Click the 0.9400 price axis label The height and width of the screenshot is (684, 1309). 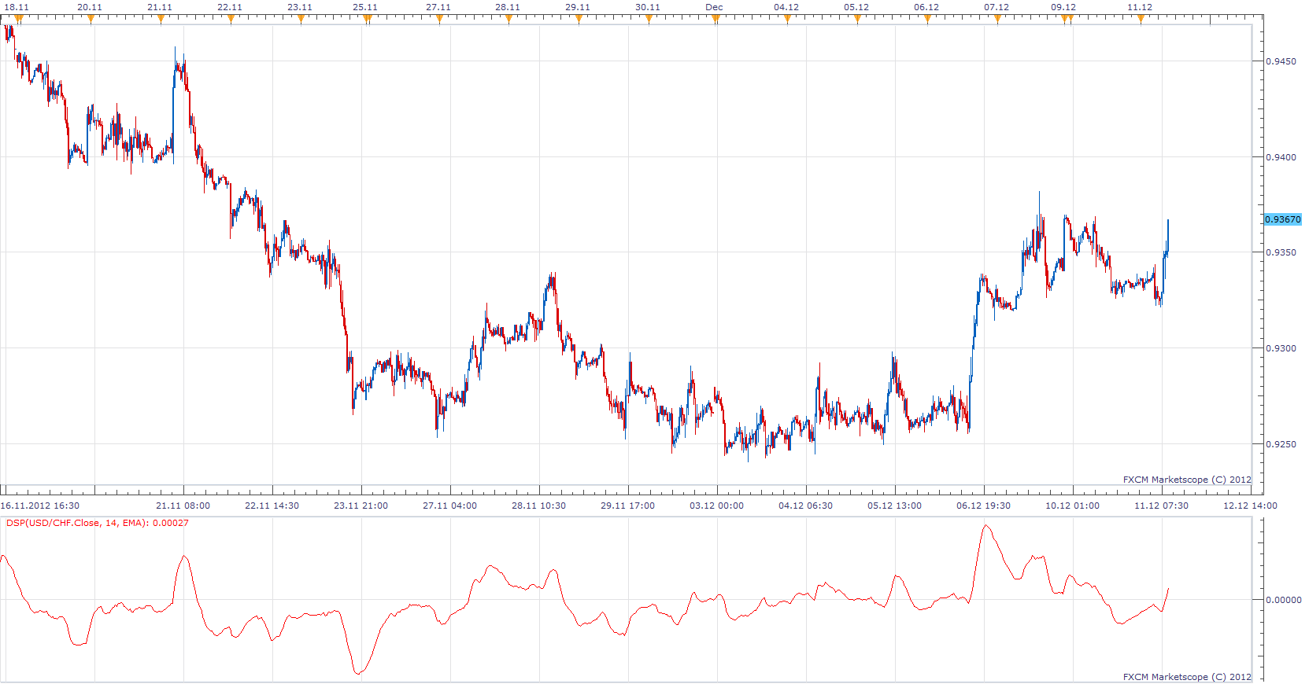coord(1281,157)
